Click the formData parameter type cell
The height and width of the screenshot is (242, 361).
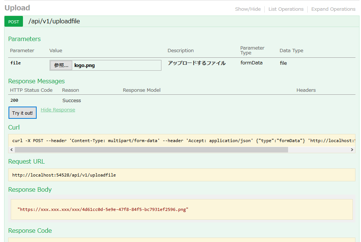tap(251, 63)
